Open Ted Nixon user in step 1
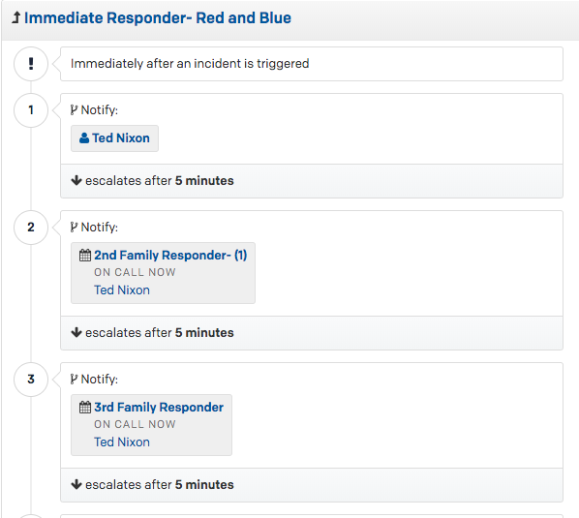This screenshot has height=518, width=579. (121, 138)
